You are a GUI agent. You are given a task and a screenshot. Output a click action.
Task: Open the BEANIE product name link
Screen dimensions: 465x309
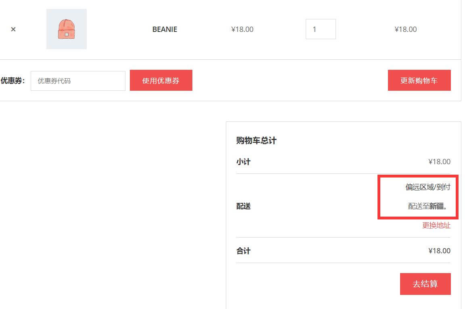coord(165,29)
